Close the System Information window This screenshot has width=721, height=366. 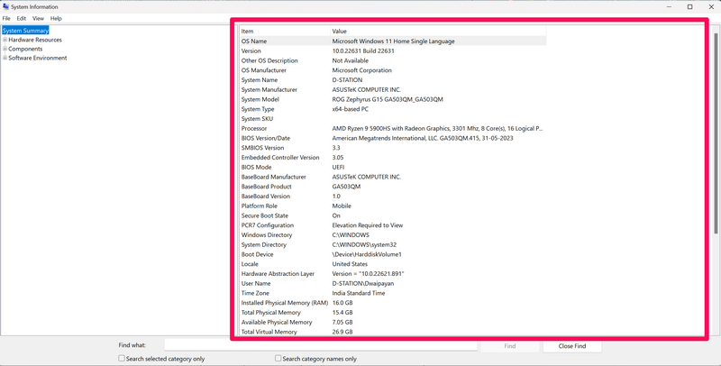click(x=711, y=6)
